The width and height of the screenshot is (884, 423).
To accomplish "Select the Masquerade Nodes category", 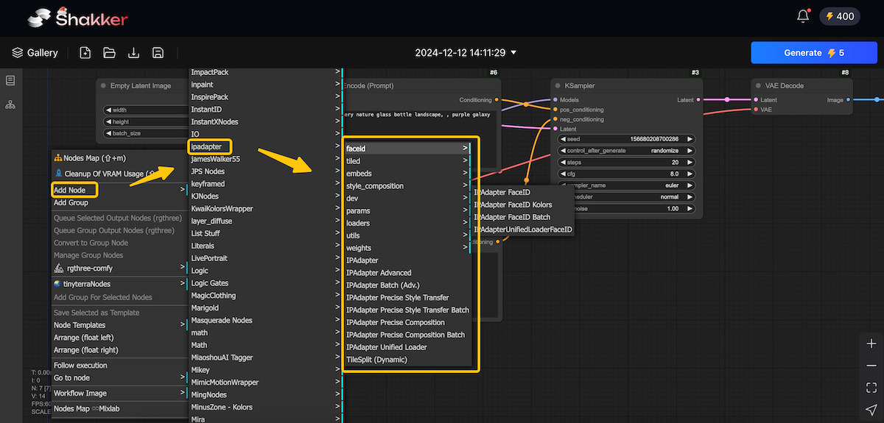I will pyautogui.click(x=265, y=320).
